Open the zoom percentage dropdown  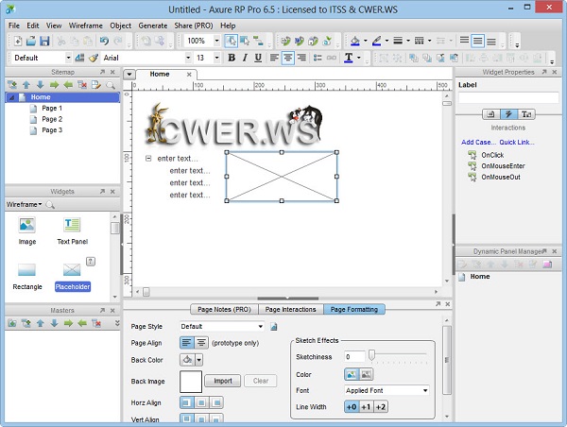216,41
